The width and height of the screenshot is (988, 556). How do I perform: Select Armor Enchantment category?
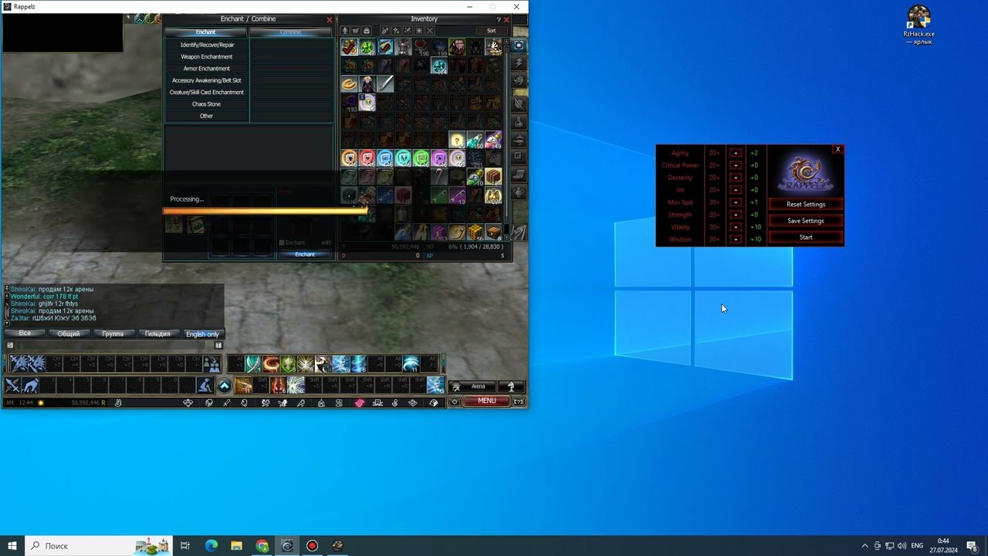coord(207,69)
